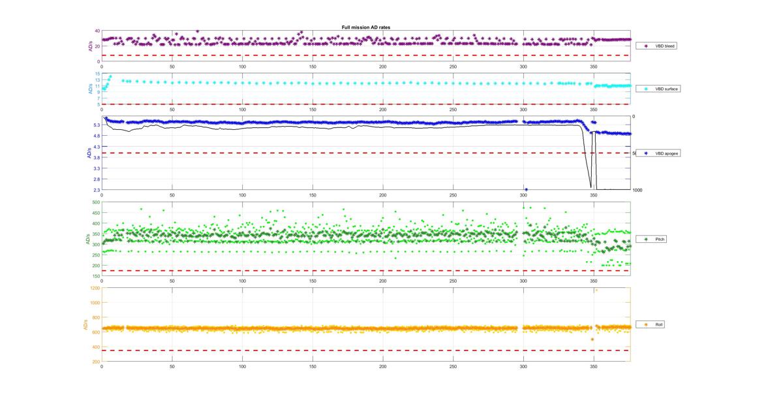Screen dimensions: 783x406
Task: Click the 450 y-axis tick in Pitch plot
Action: click(x=96, y=213)
